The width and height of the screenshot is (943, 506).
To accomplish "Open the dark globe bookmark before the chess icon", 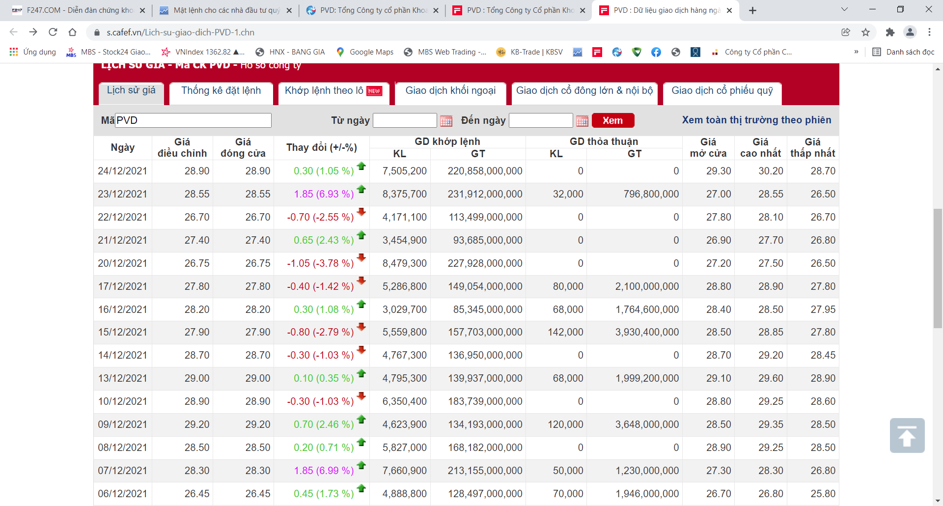I will [676, 52].
